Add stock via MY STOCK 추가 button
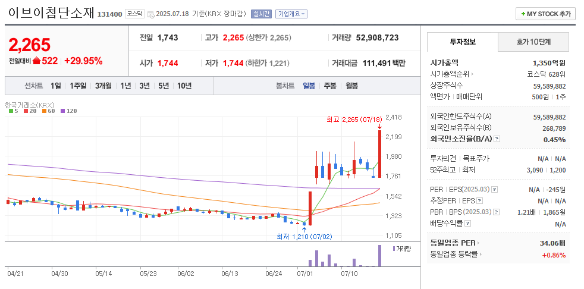Image resolution: width=584 pixels, height=289 pixels. [x=545, y=14]
